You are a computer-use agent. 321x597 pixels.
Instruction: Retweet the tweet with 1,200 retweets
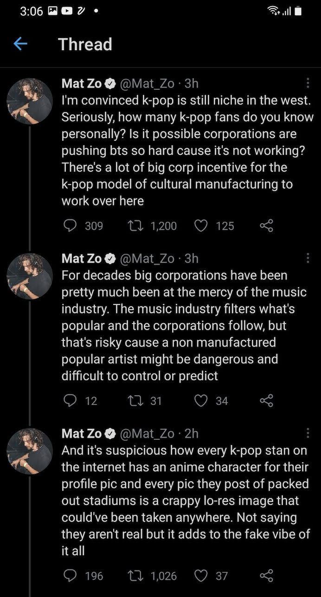point(135,226)
